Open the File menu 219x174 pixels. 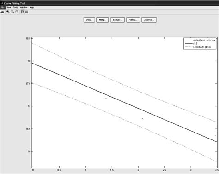2,7
